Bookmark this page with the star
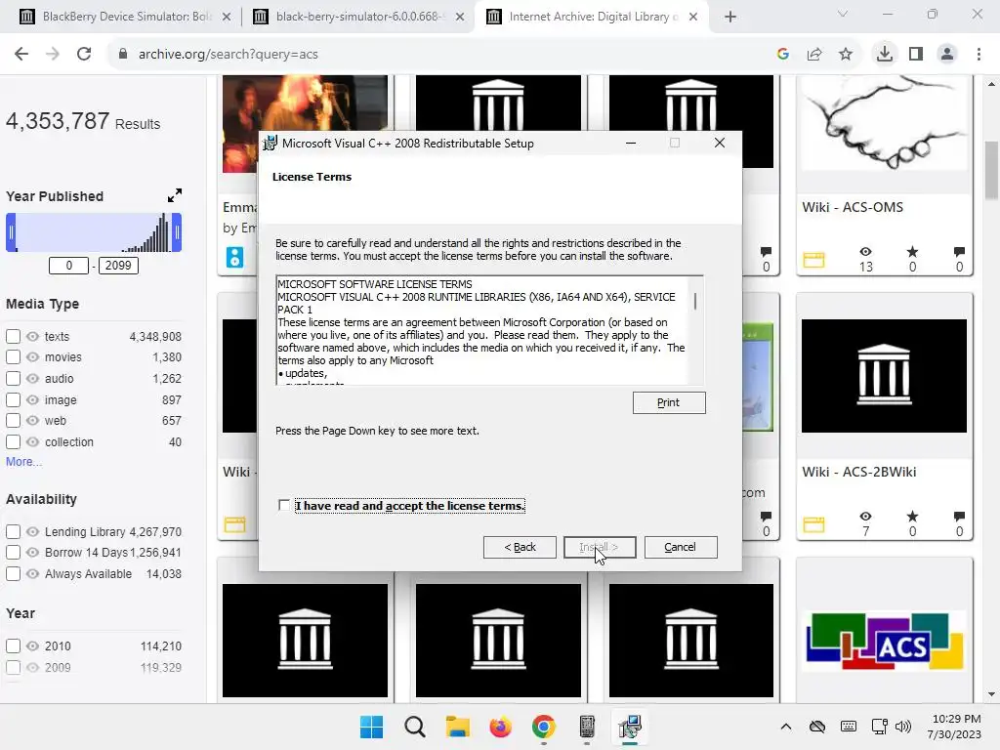 [846, 55]
